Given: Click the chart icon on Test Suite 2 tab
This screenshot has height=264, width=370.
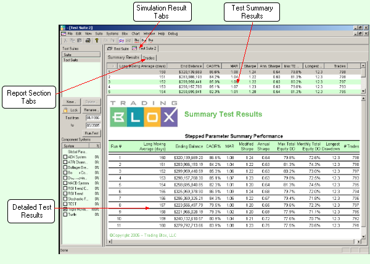Looking at the screenshot, I should (x=134, y=48).
